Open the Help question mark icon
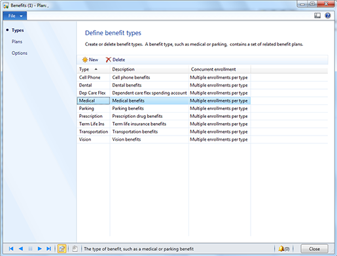This screenshot has height=256, width=337. [x=328, y=16]
